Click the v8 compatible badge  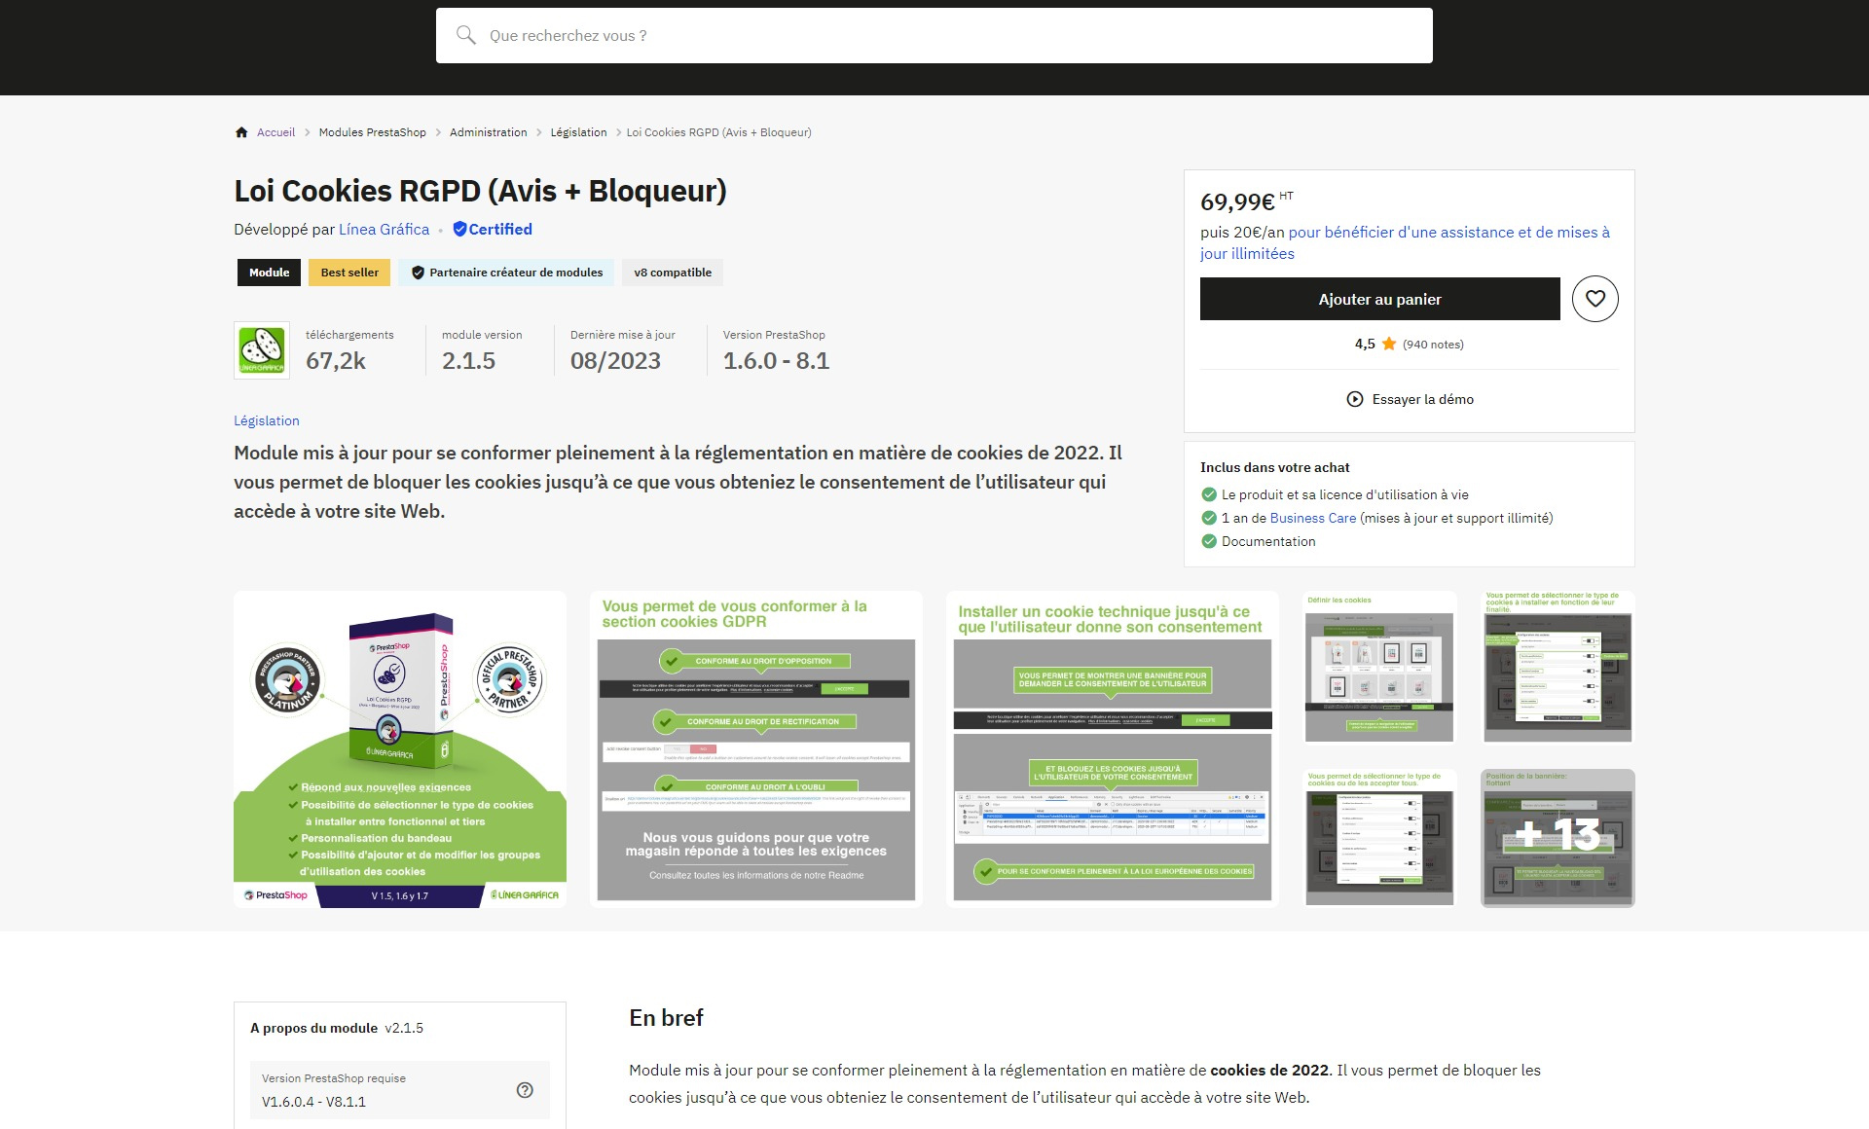673,273
